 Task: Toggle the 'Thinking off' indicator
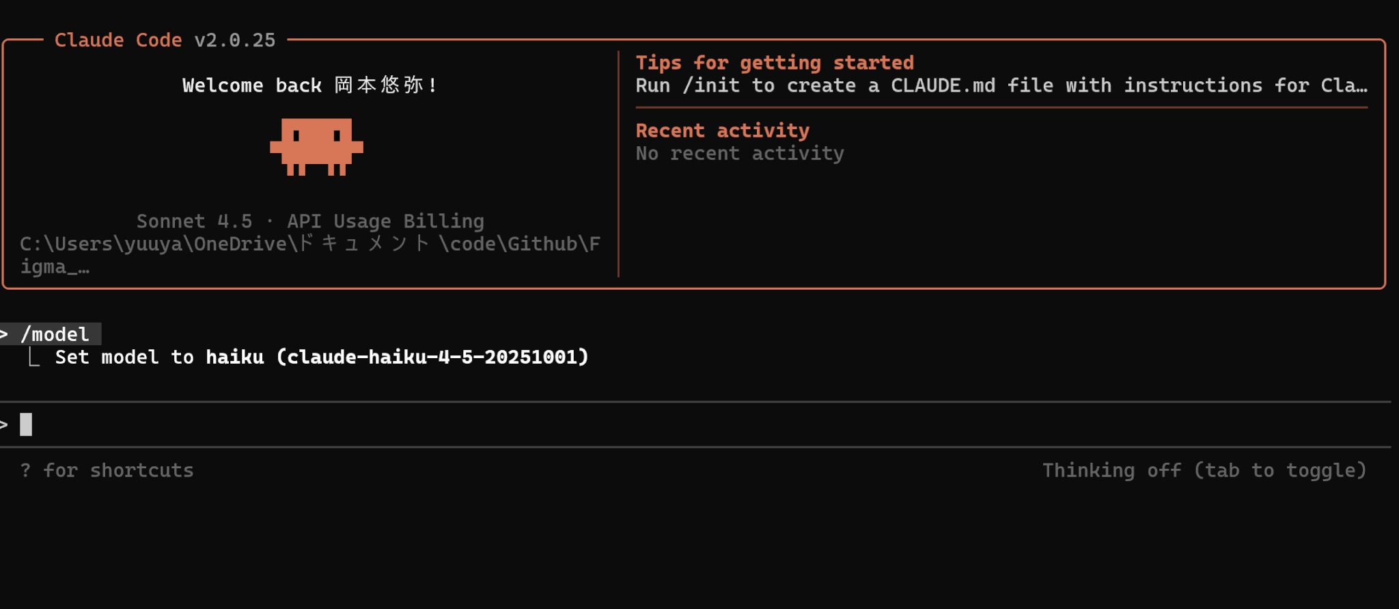pos(1204,470)
